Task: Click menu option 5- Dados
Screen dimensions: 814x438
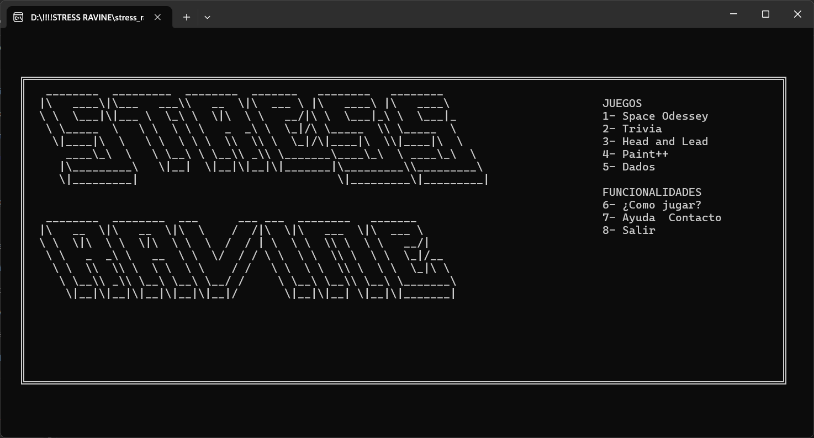Action: point(629,167)
